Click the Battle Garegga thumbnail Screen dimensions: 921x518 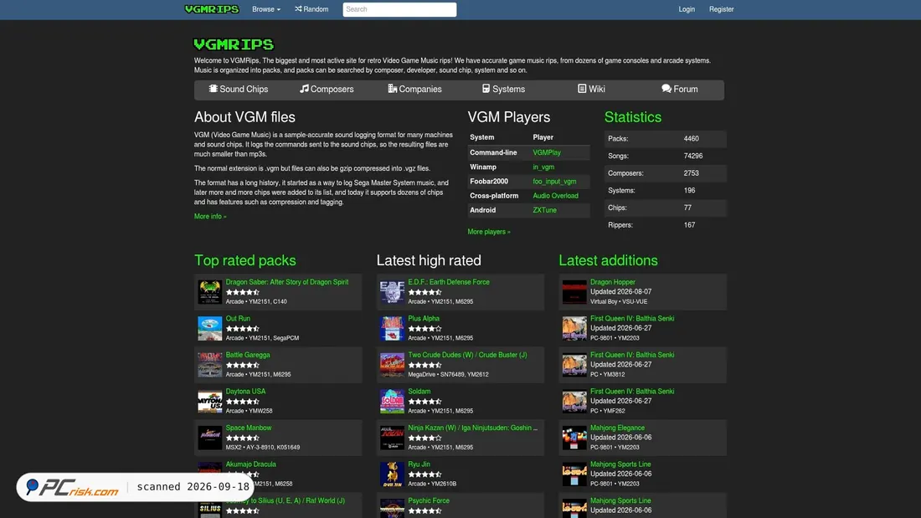(x=209, y=365)
